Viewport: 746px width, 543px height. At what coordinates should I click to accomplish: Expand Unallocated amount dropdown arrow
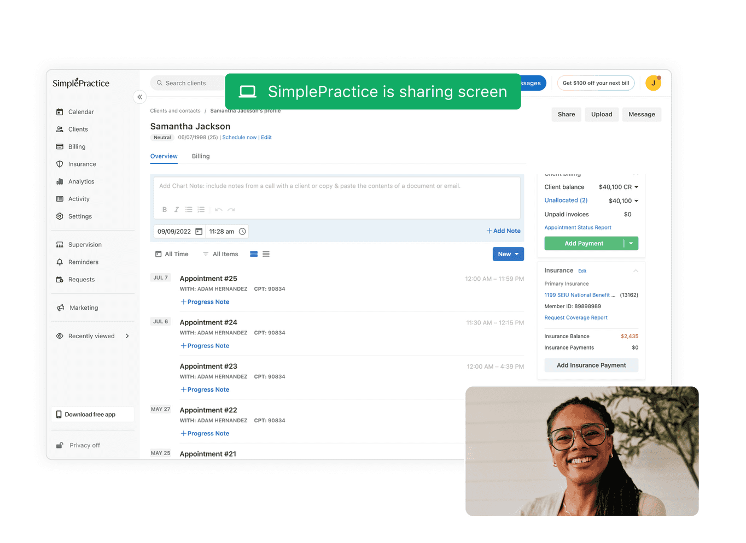tap(636, 201)
